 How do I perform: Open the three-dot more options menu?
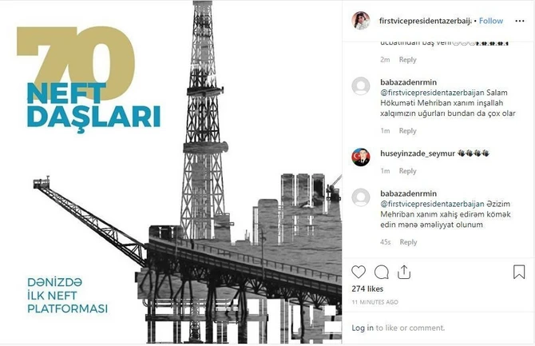coord(520,21)
